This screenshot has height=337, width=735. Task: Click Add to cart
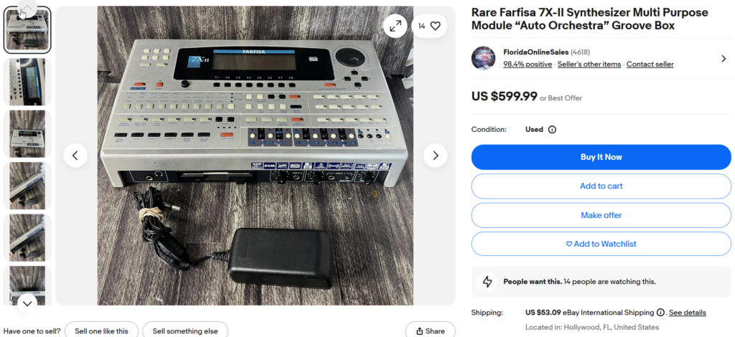(601, 186)
